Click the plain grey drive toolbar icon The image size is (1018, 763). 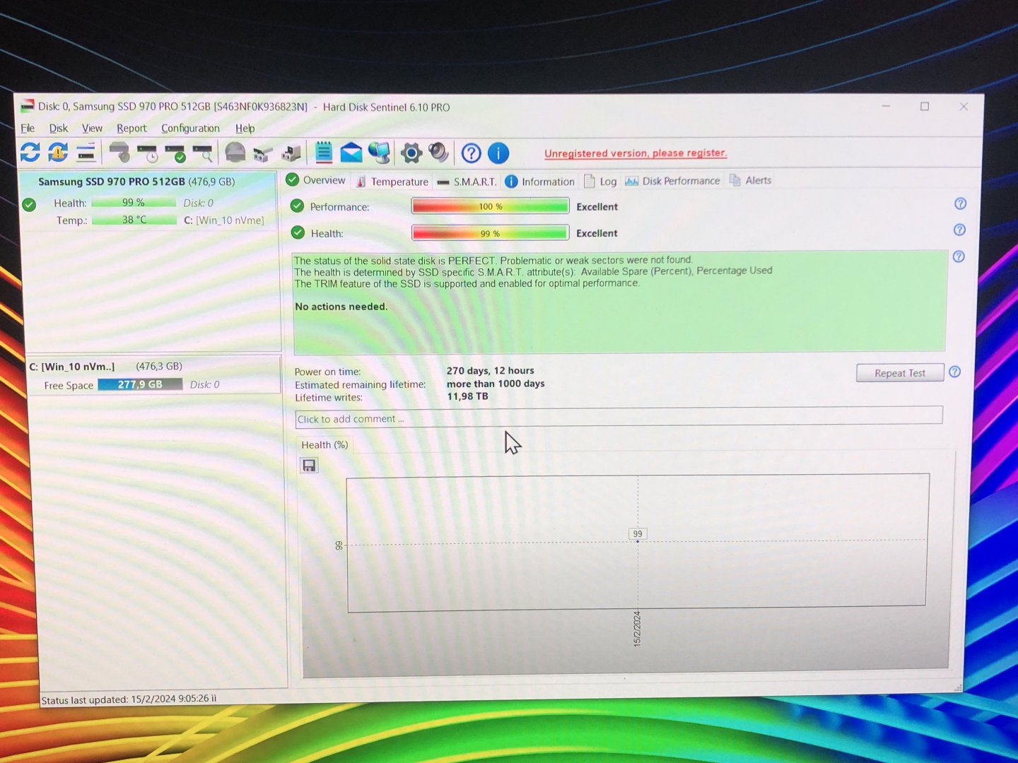click(x=119, y=152)
